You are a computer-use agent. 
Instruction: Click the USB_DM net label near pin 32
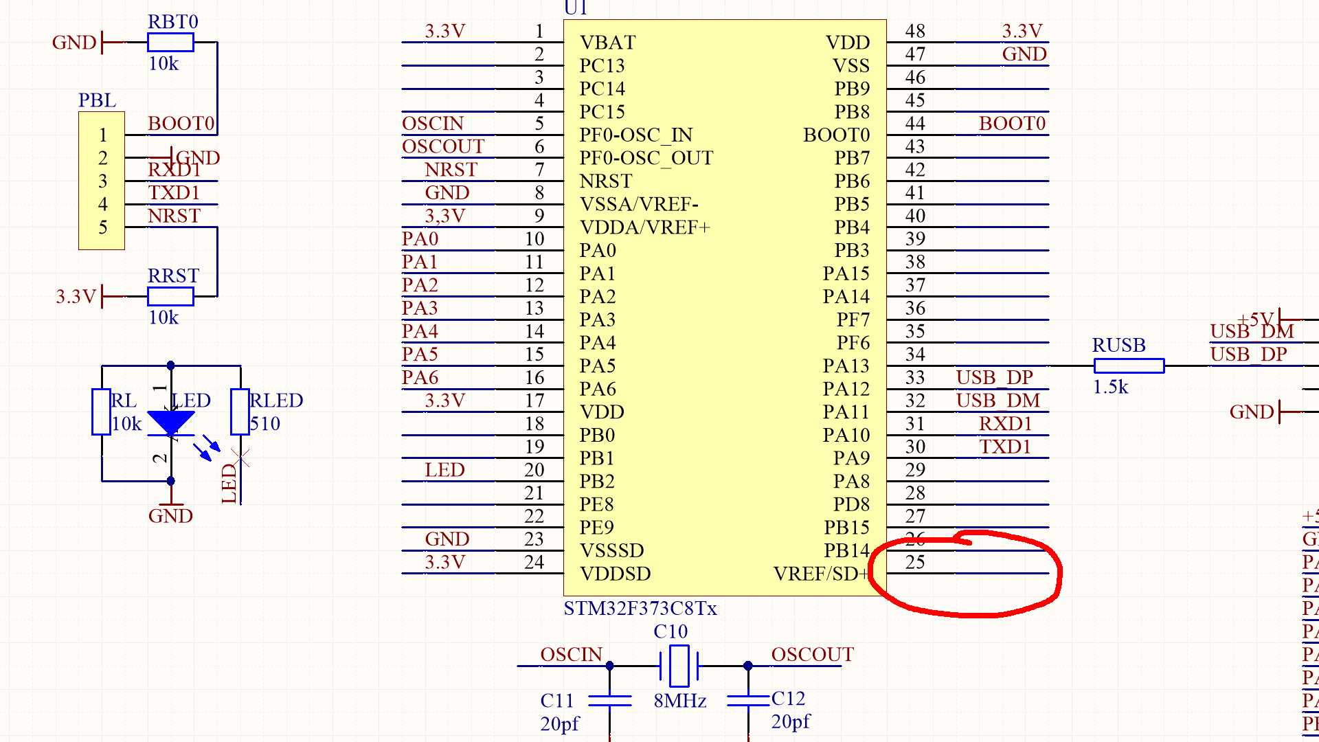click(997, 401)
